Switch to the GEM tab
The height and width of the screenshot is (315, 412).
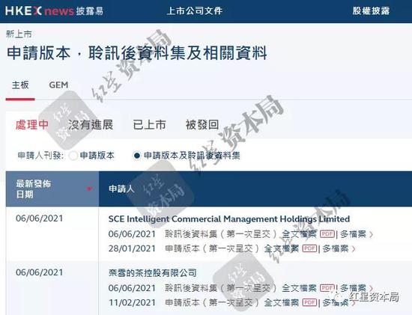[58, 85]
